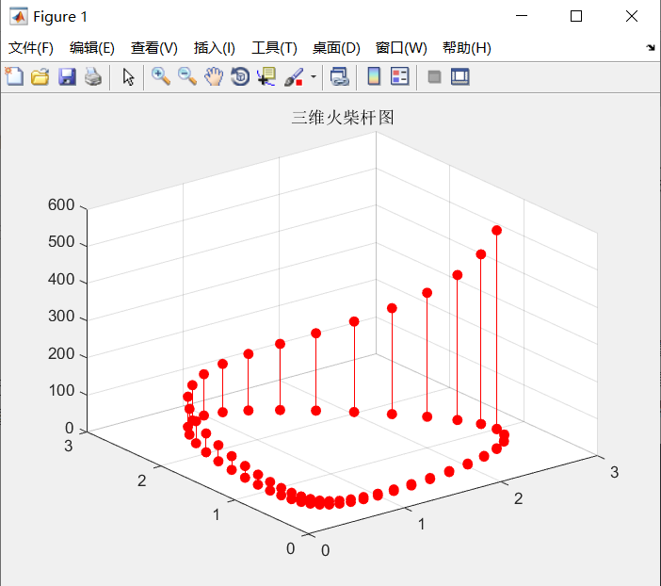Click the MATLAB logo in the title bar

pyautogui.click(x=19, y=16)
